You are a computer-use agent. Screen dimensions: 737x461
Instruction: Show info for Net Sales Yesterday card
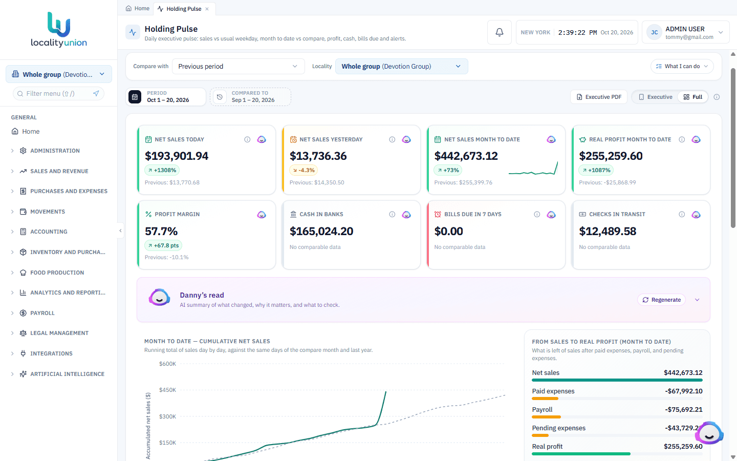(x=392, y=139)
